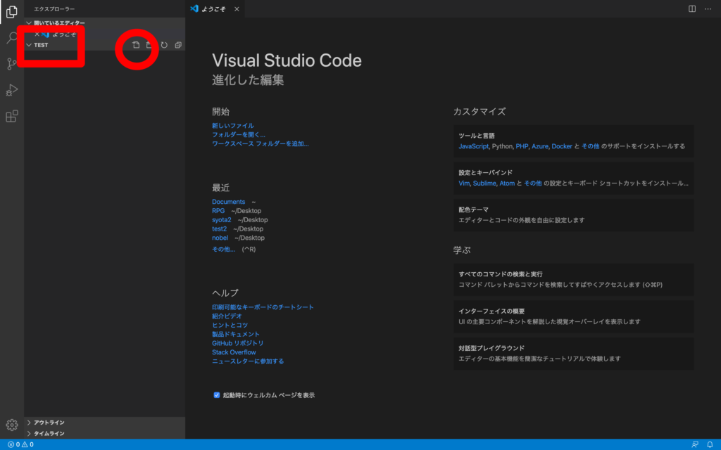This screenshot has width=721, height=450.
Task: Install Docker support
Action: (562, 146)
